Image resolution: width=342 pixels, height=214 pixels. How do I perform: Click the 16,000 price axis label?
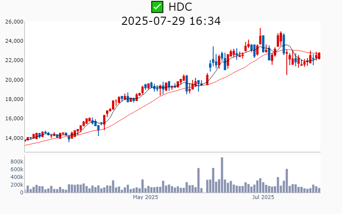(14, 119)
